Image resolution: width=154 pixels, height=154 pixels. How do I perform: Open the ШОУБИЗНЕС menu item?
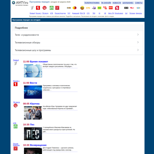click(128, 3)
